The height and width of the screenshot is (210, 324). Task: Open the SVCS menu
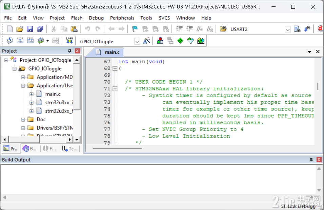(164, 18)
